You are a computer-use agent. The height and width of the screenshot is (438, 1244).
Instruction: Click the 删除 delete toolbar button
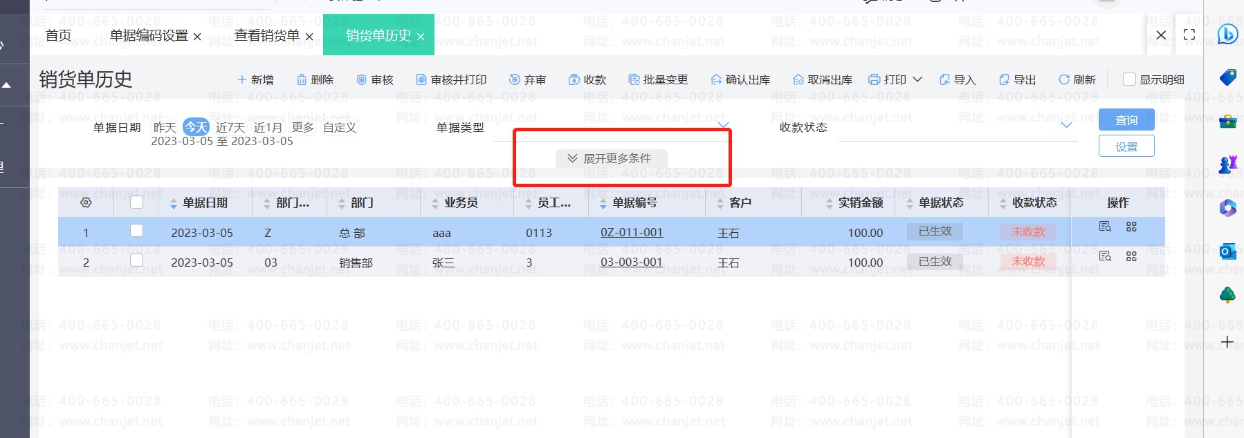click(315, 79)
